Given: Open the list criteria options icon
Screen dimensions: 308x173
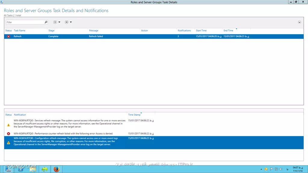Looking at the screenshot, I should point(55,22).
